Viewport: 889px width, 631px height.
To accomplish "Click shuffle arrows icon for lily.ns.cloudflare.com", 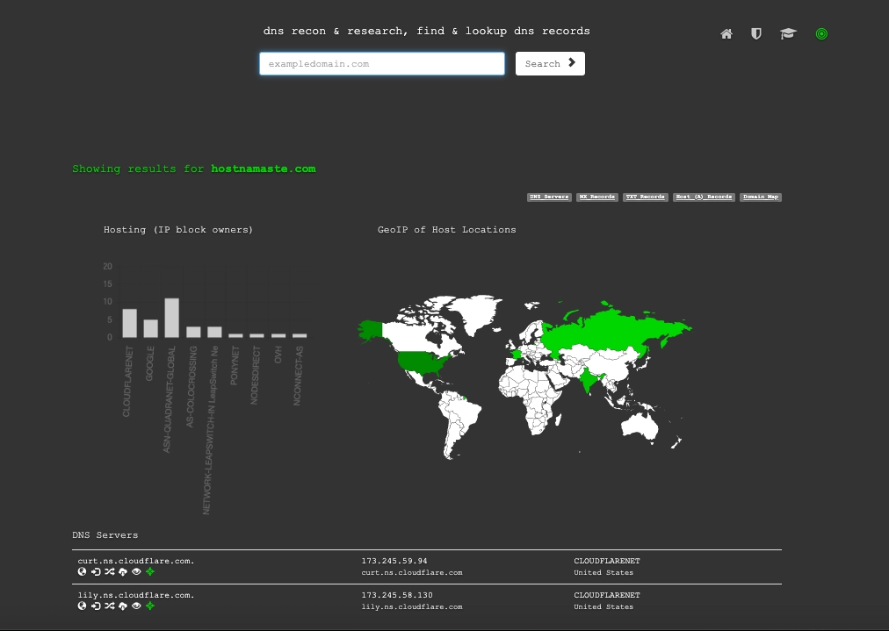I will pos(110,606).
